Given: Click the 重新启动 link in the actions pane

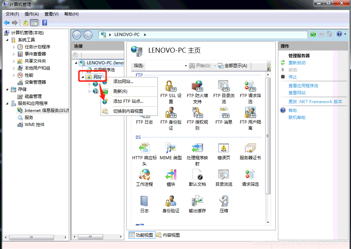Looking at the screenshot, I should click(297, 63).
